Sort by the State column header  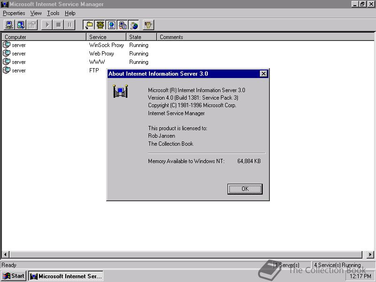(141, 37)
